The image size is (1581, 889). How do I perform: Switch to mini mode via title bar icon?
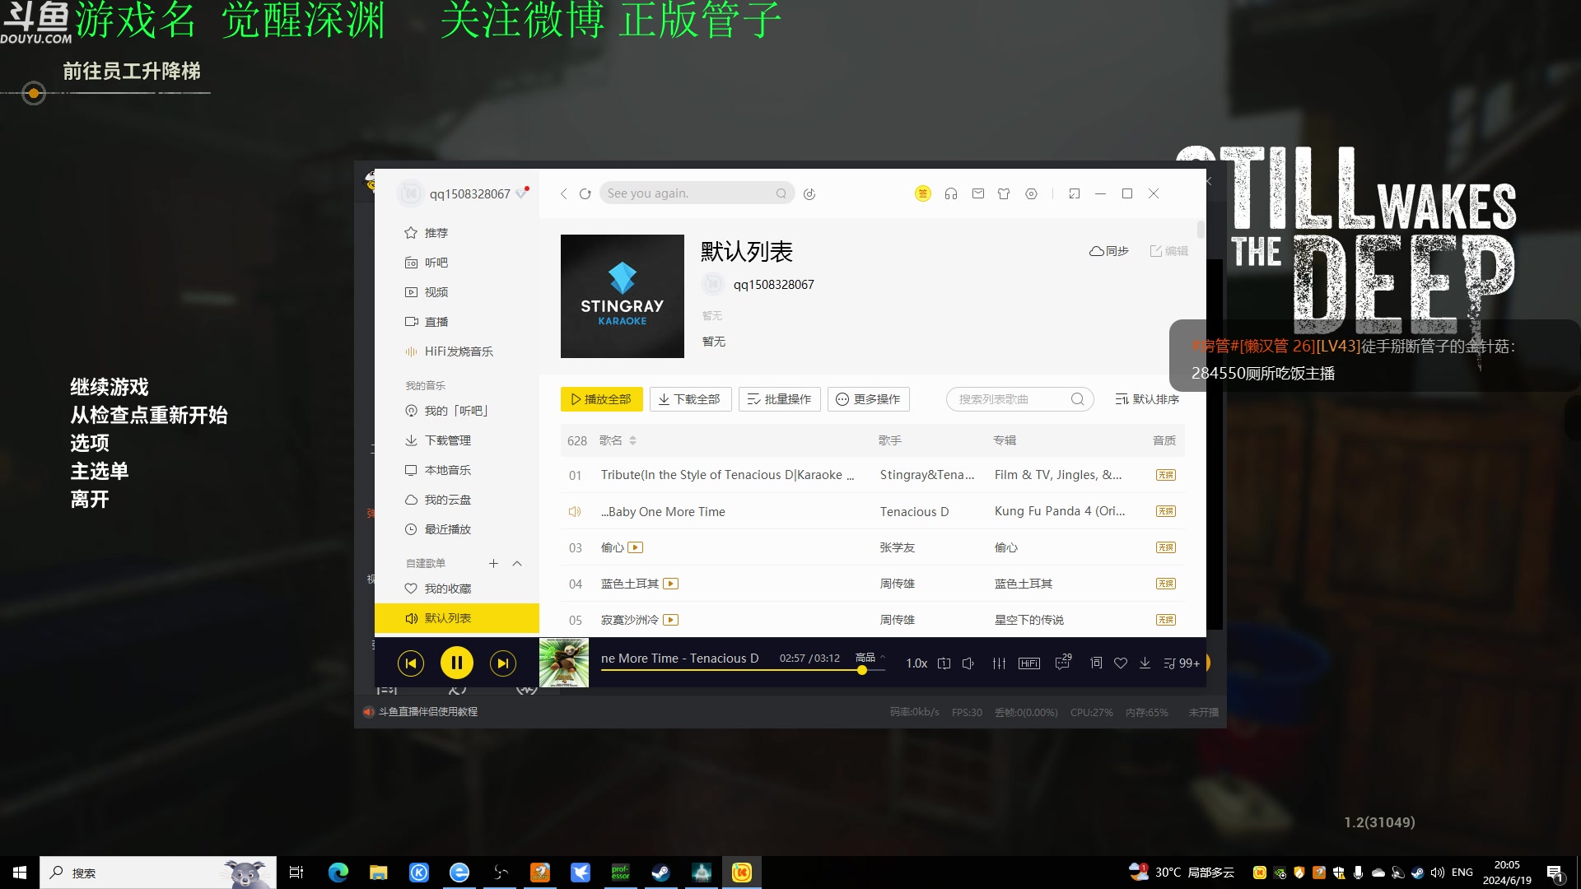coord(1074,193)
